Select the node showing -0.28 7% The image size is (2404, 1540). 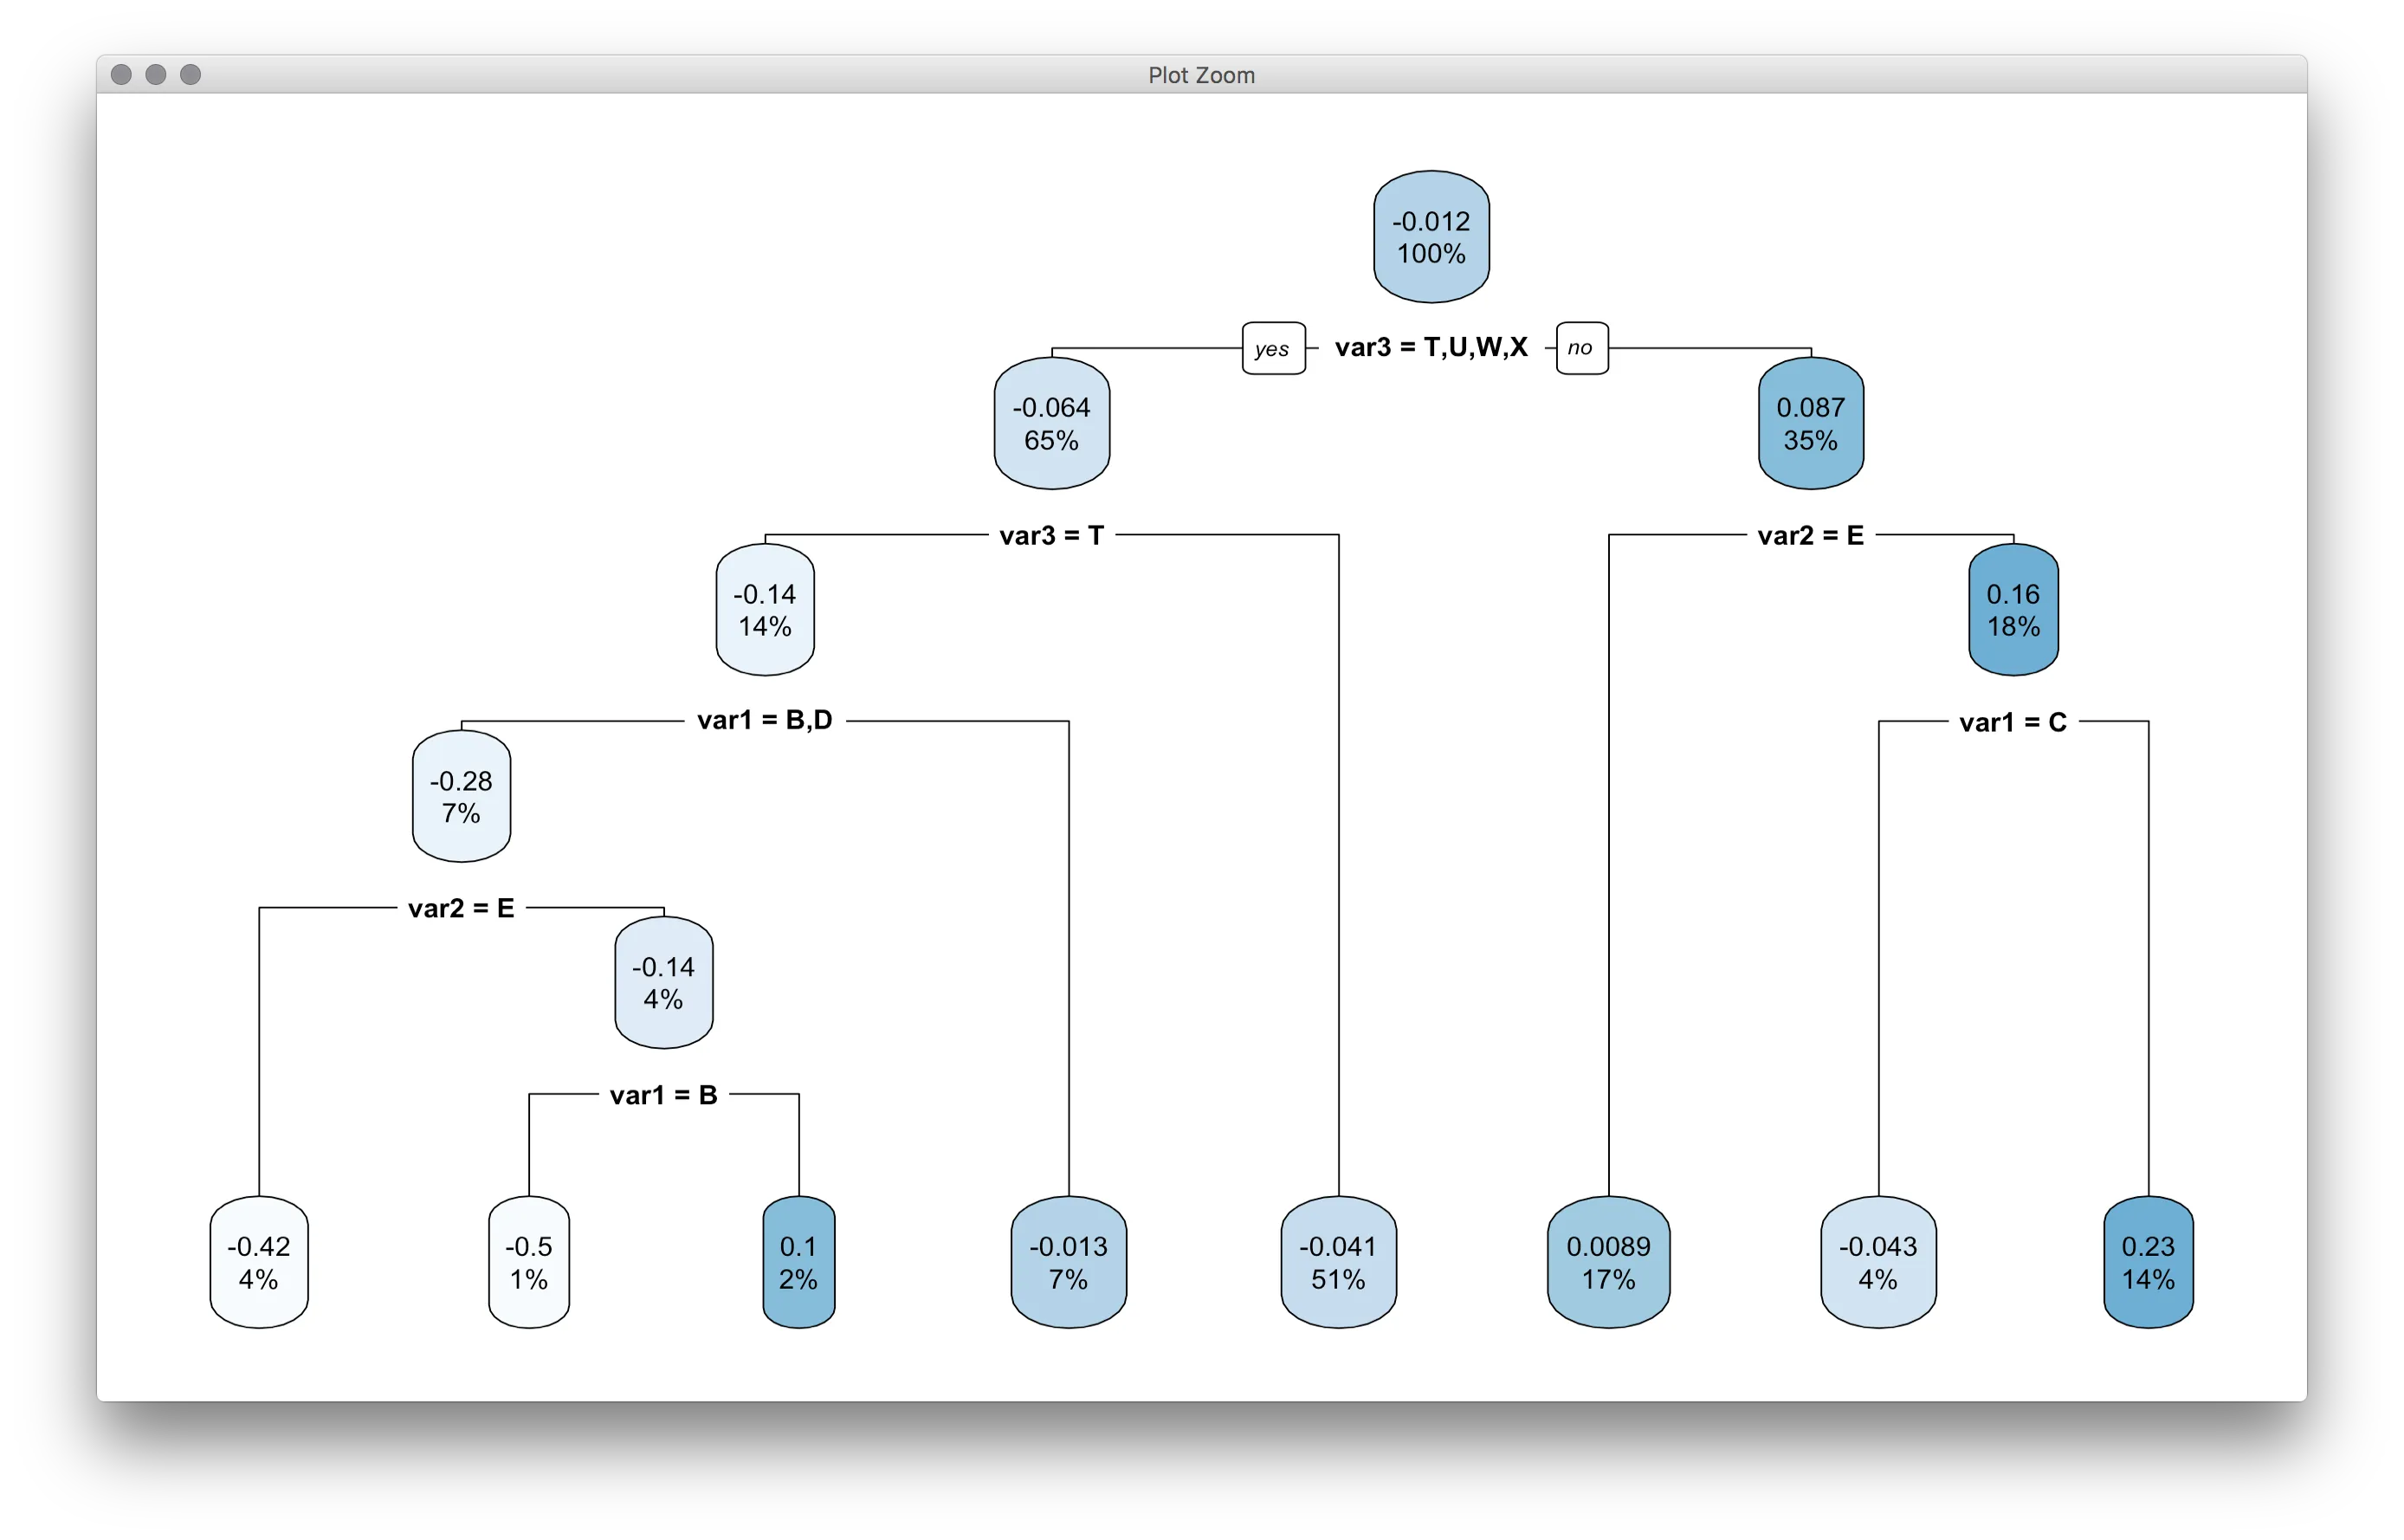[461, 796]
